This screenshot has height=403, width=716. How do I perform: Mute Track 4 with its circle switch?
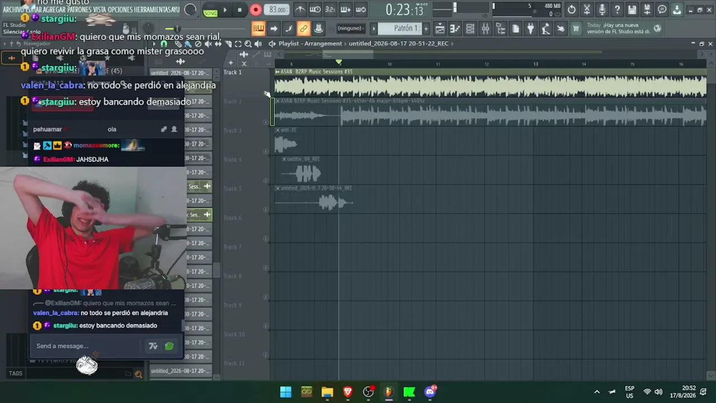266,180
